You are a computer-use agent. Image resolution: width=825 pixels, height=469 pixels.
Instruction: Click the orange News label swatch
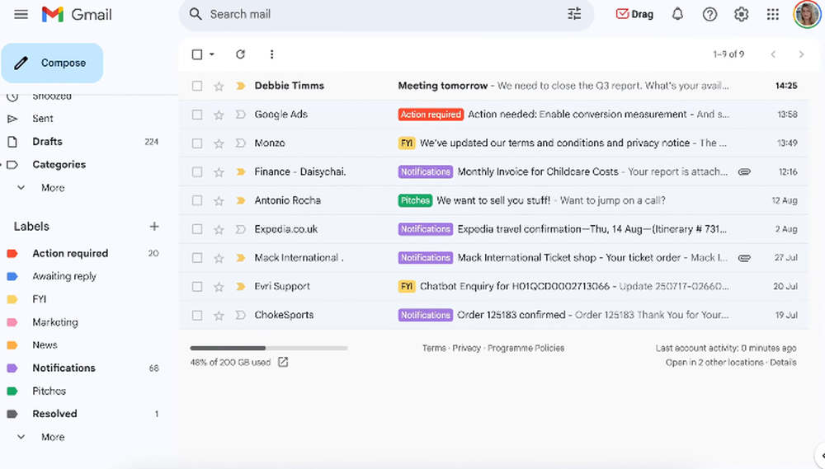point(12,345)
